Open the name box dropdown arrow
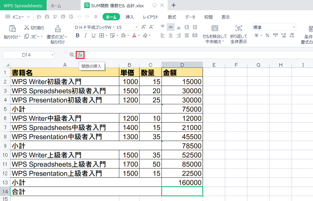This screenshot has height=201, width=313. coord(52,55)
